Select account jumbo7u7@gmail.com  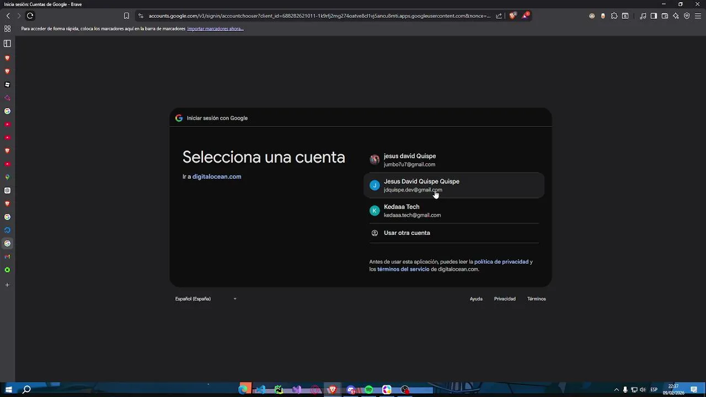pyautogui.click(x=454, y=160)
